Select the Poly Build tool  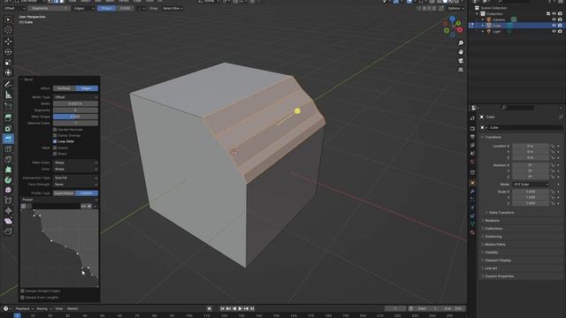pyautogui.click(x=8, y=170)
